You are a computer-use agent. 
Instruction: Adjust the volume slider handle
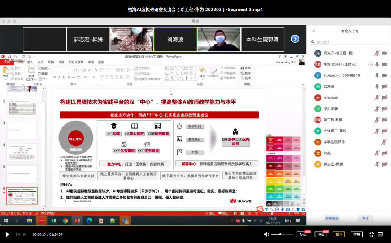click(281, 234)
